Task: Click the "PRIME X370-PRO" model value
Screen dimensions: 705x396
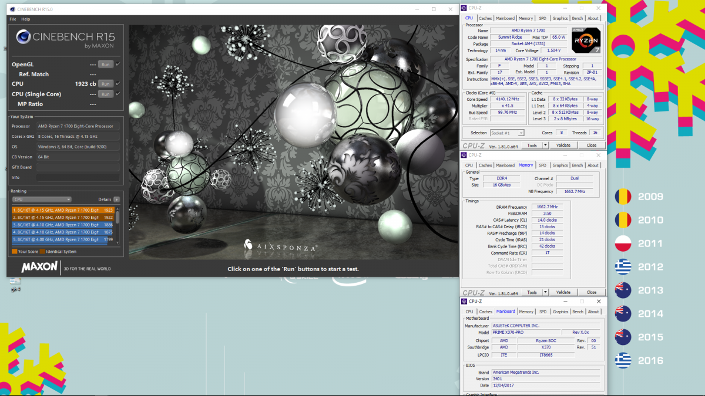Action: click(527, 332)
